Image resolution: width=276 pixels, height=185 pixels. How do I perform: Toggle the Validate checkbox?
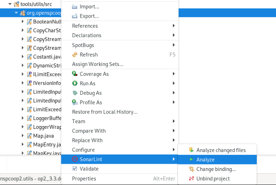[75, 169]
